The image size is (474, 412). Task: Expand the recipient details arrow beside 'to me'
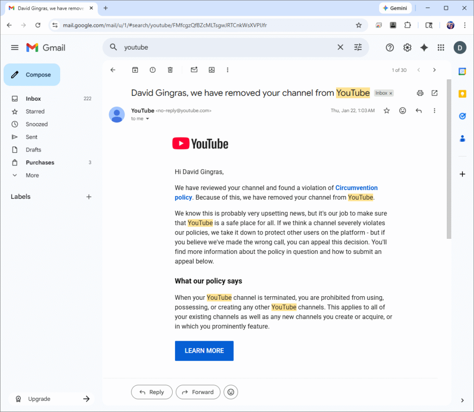pyautogui.click(x=148, y=119)
